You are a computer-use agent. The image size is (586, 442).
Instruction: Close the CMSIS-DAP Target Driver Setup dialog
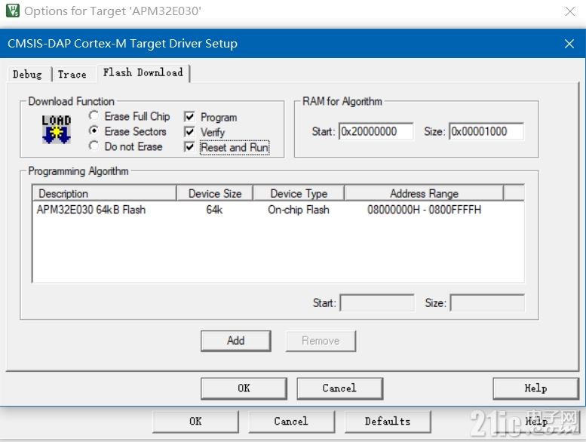(x=569, y=44)
